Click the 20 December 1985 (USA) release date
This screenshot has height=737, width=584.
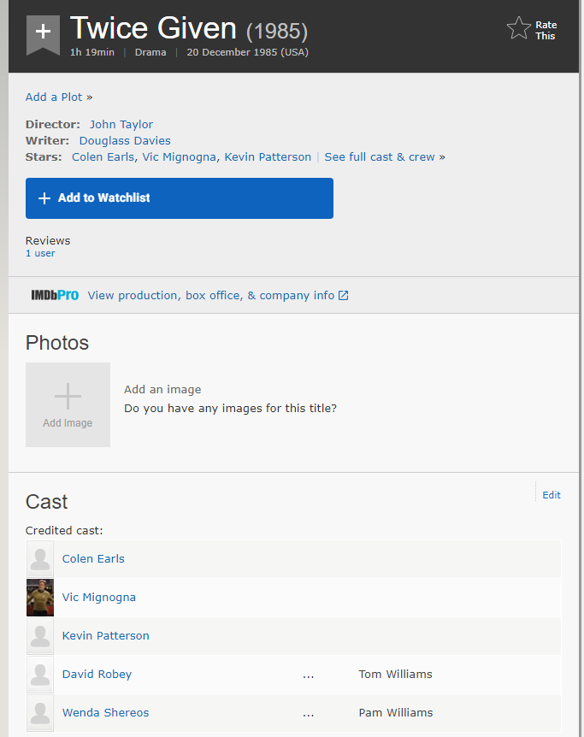247,52
